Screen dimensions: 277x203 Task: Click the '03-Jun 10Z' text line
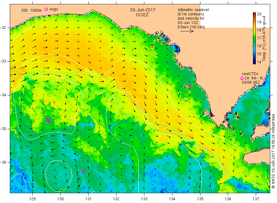pyautogui.click(x=188, y=23)
